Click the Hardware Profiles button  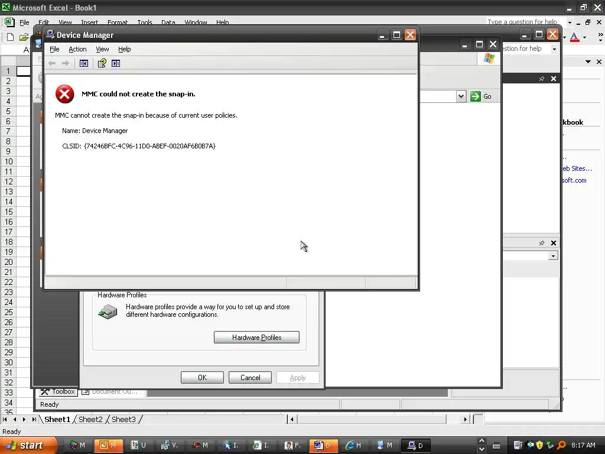click(x=256, y=338)
